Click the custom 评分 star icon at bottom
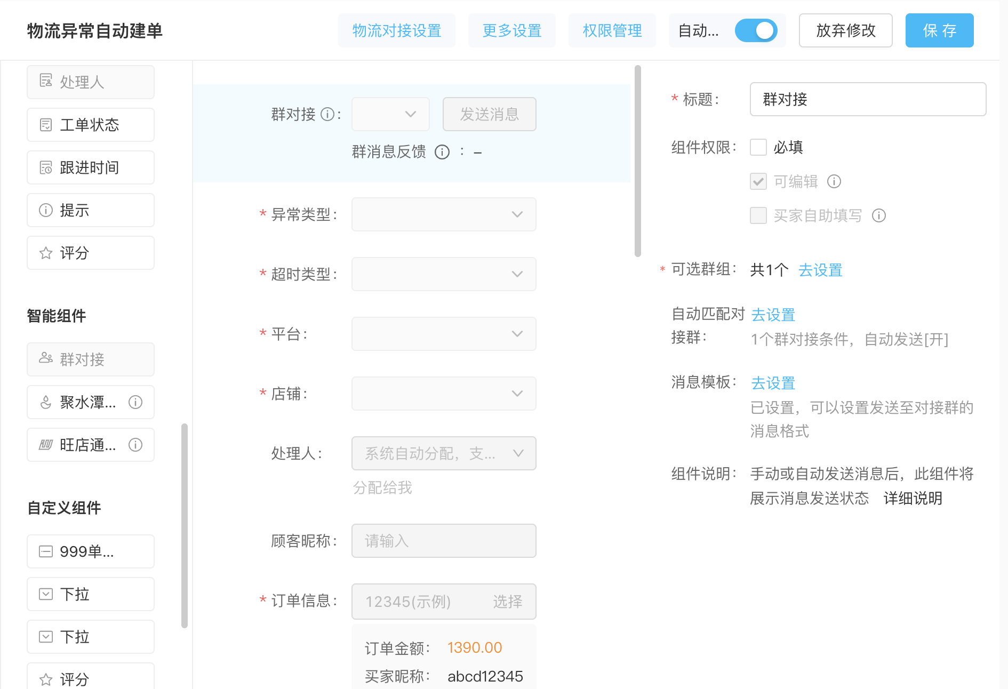The image size is (1008, 689). tap(46, 679)
